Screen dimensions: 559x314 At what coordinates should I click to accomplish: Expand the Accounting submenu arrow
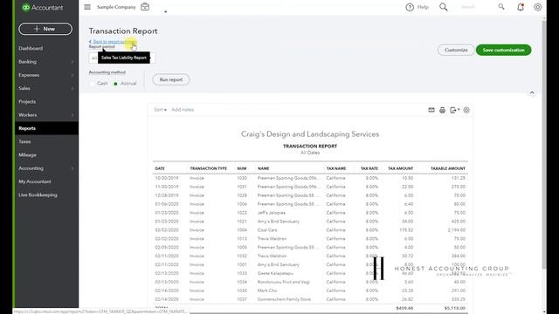(72, 168)
